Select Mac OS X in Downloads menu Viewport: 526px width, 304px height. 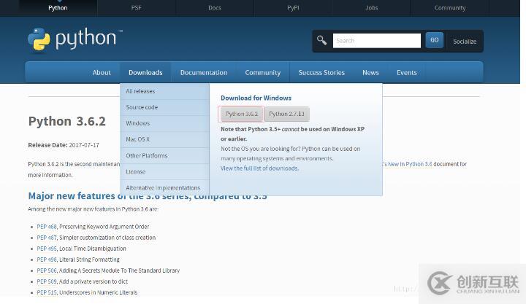pos(164,139)
